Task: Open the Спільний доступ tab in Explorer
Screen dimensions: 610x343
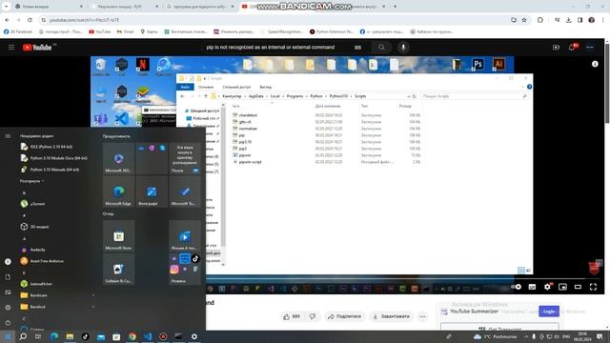Action: click(x=236, y=87)
